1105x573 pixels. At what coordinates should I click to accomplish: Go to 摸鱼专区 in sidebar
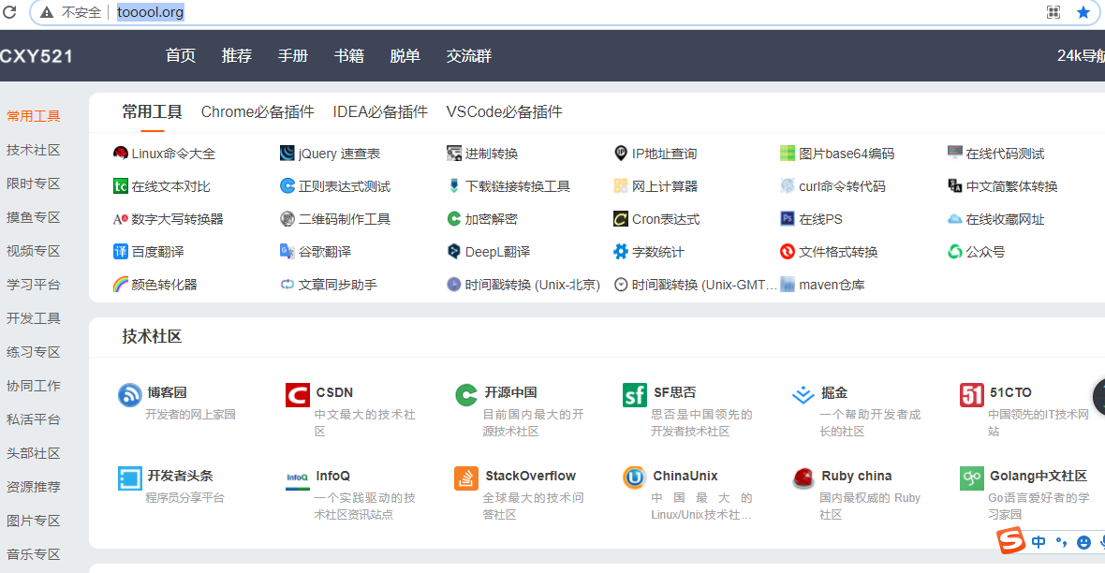point(33,217)
